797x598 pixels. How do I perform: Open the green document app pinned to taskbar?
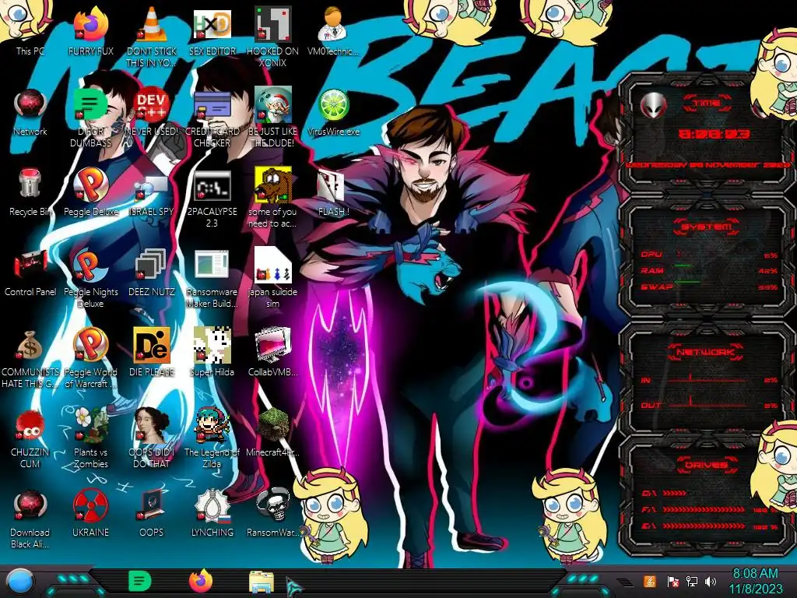139,581
